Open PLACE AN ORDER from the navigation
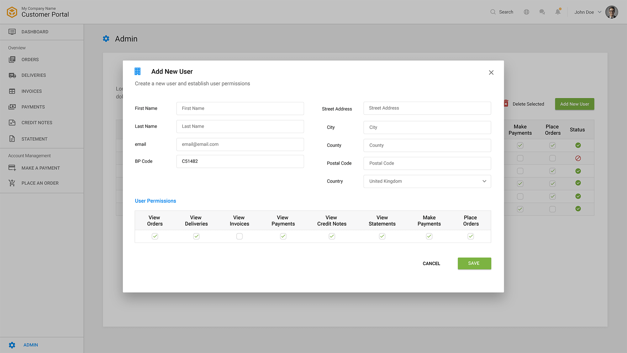The height and width of the screenshot is (353, 627). 40,183
